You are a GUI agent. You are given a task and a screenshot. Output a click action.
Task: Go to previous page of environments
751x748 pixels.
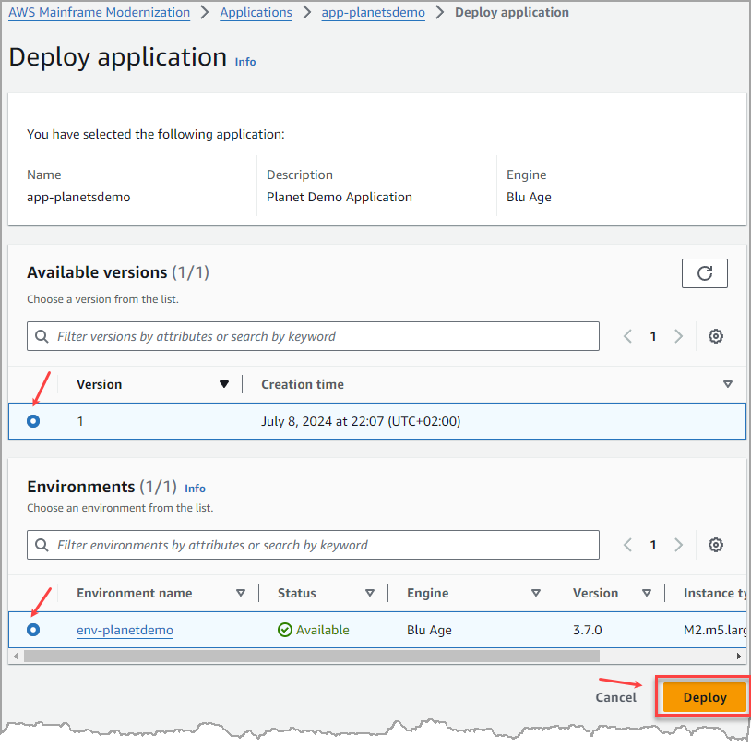click(628, 545)
